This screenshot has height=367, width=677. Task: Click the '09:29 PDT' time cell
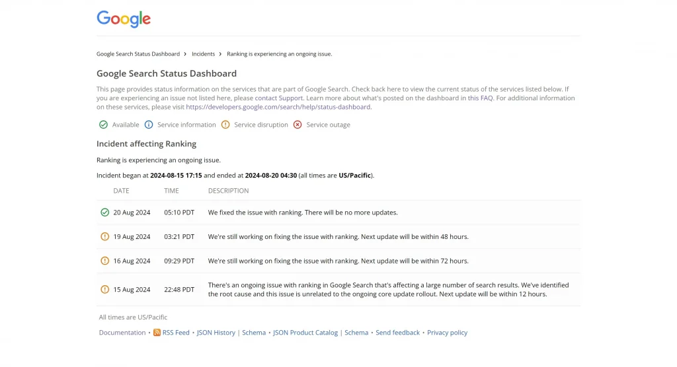(179, 261)
